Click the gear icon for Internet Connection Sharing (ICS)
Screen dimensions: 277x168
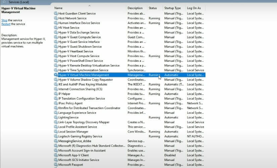click(56, 89)
